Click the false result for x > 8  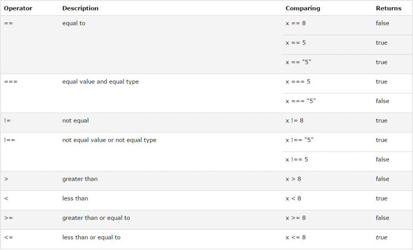pyautogui.click(x=382, y=179)
